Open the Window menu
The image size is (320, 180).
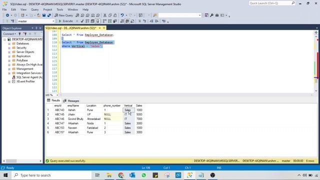72,9
